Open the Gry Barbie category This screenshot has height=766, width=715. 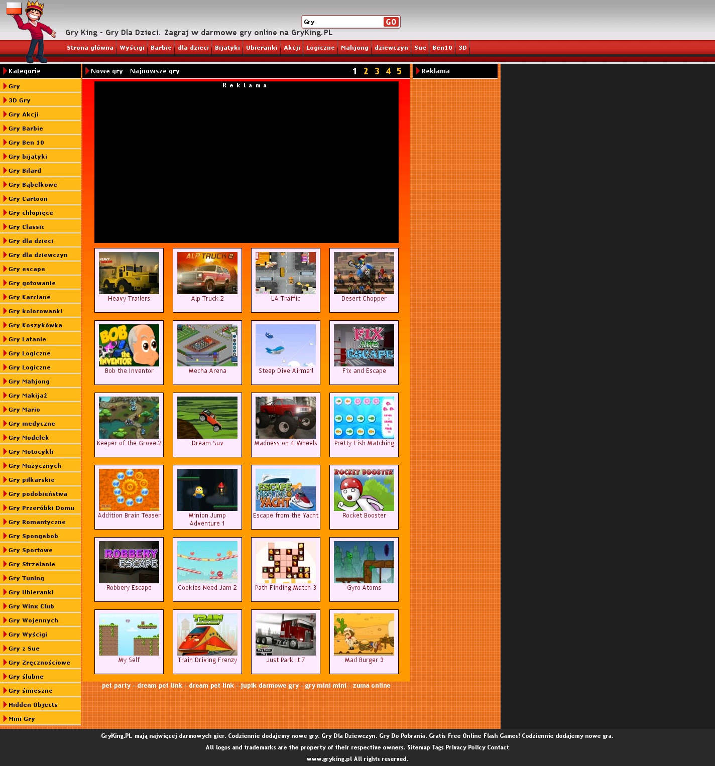click(26, 129)
